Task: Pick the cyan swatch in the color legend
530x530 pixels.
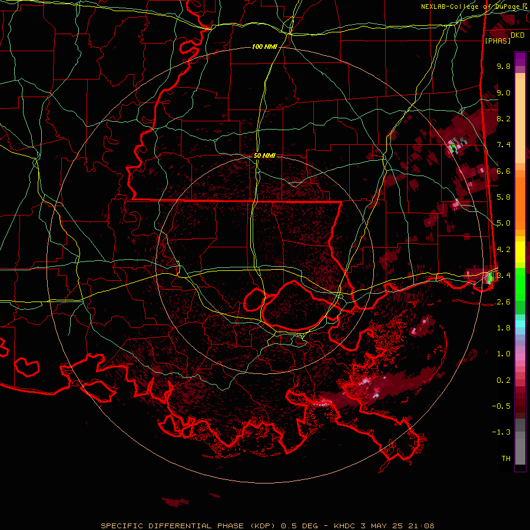Action: [x=520, y=324]
